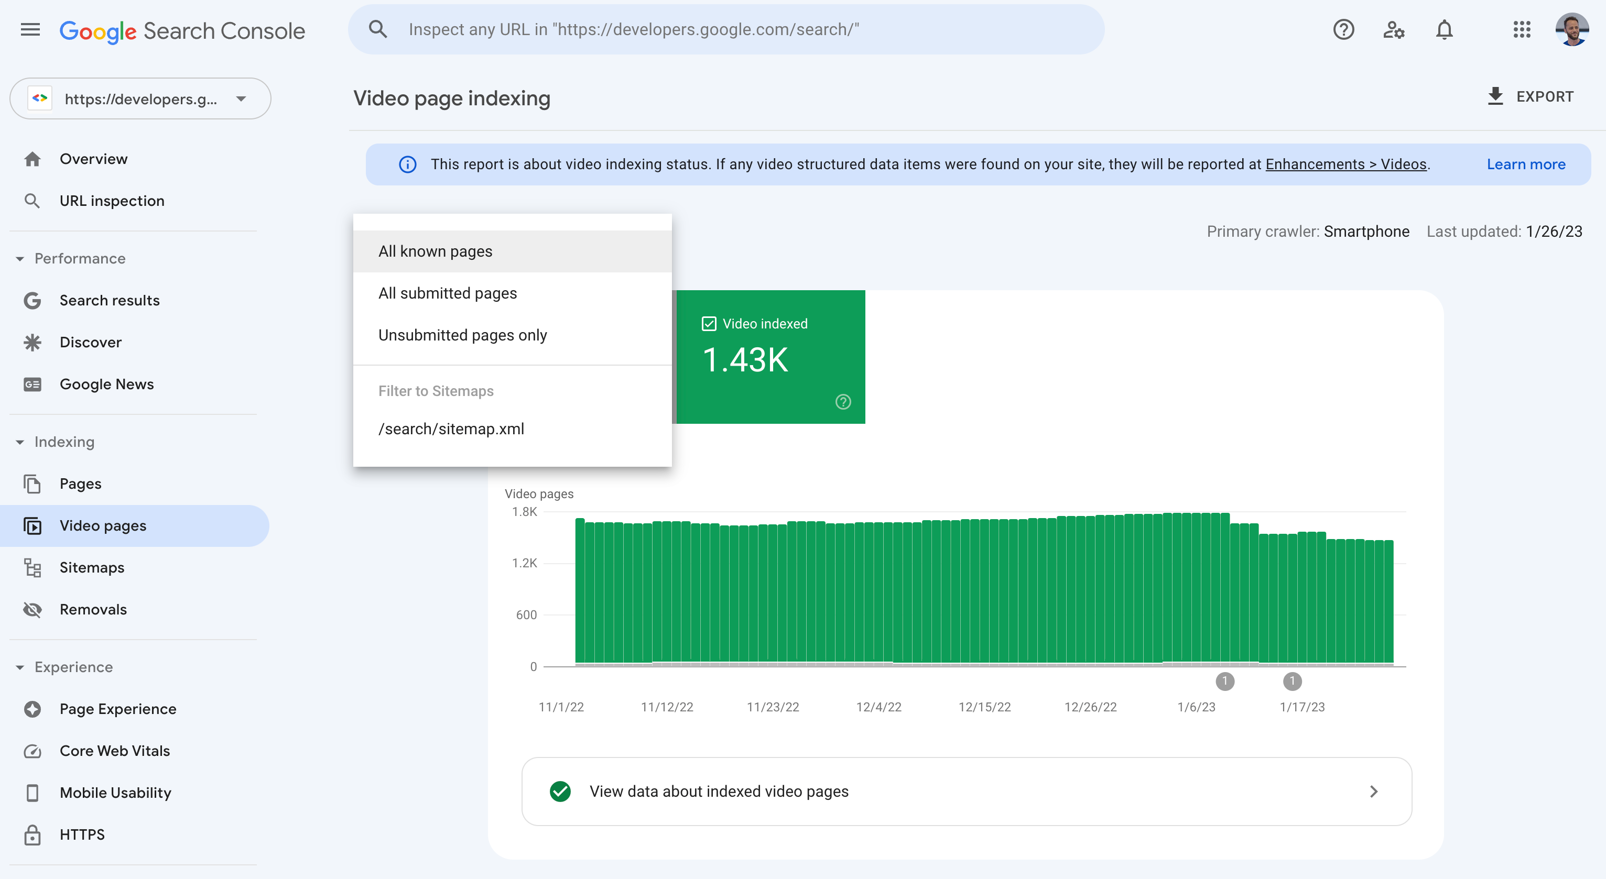The height and width of the screenshot is (879, 1606).
Task: Click the Removals section icon
Action: click(31, 608)
